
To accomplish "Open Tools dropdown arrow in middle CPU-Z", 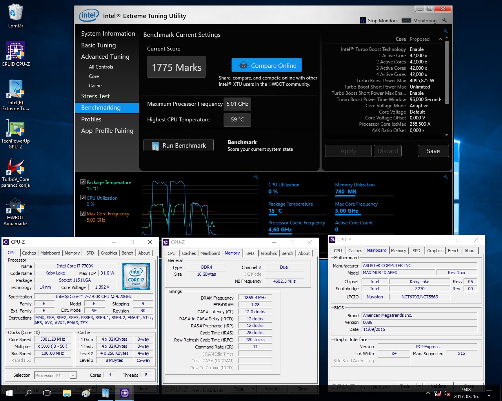I will pos(254,389).
